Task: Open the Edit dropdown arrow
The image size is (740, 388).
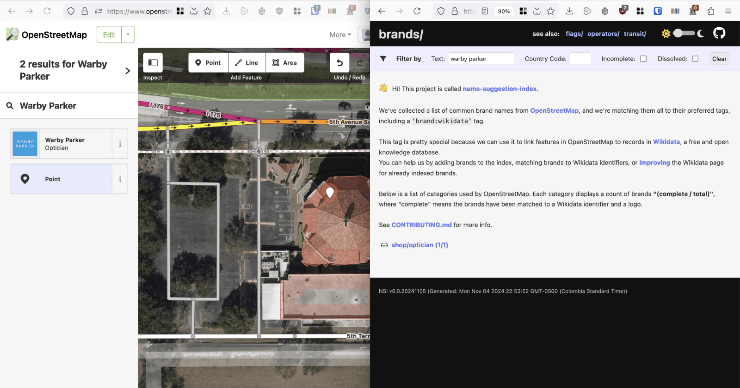Action: (128, 35)
